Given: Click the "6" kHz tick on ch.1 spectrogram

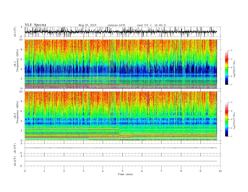Looking at the screenshot, I should (x=22, y=59).
